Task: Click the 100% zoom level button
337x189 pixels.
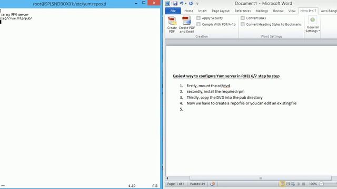Action: 313,184
